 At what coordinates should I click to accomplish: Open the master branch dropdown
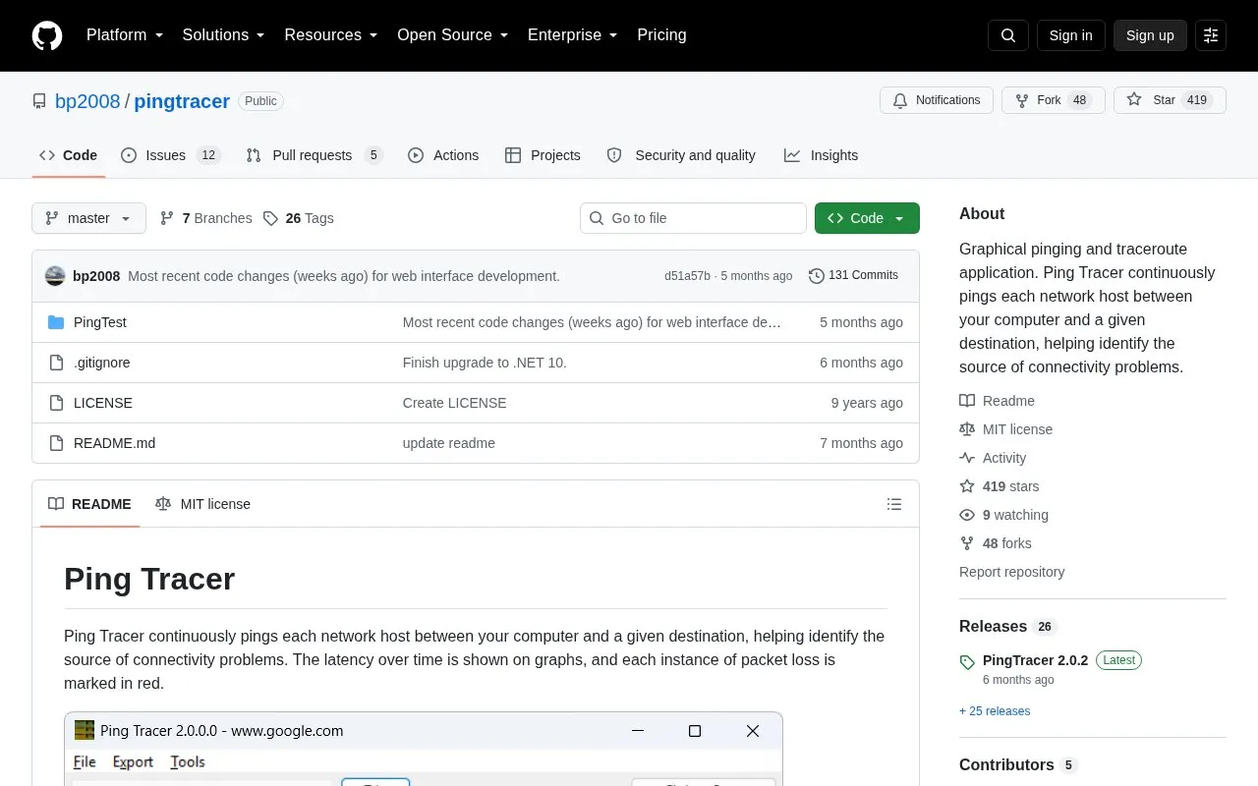[88, 218]
